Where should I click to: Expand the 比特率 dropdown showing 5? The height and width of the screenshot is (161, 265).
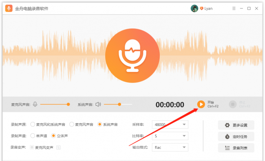pos(170,136)
